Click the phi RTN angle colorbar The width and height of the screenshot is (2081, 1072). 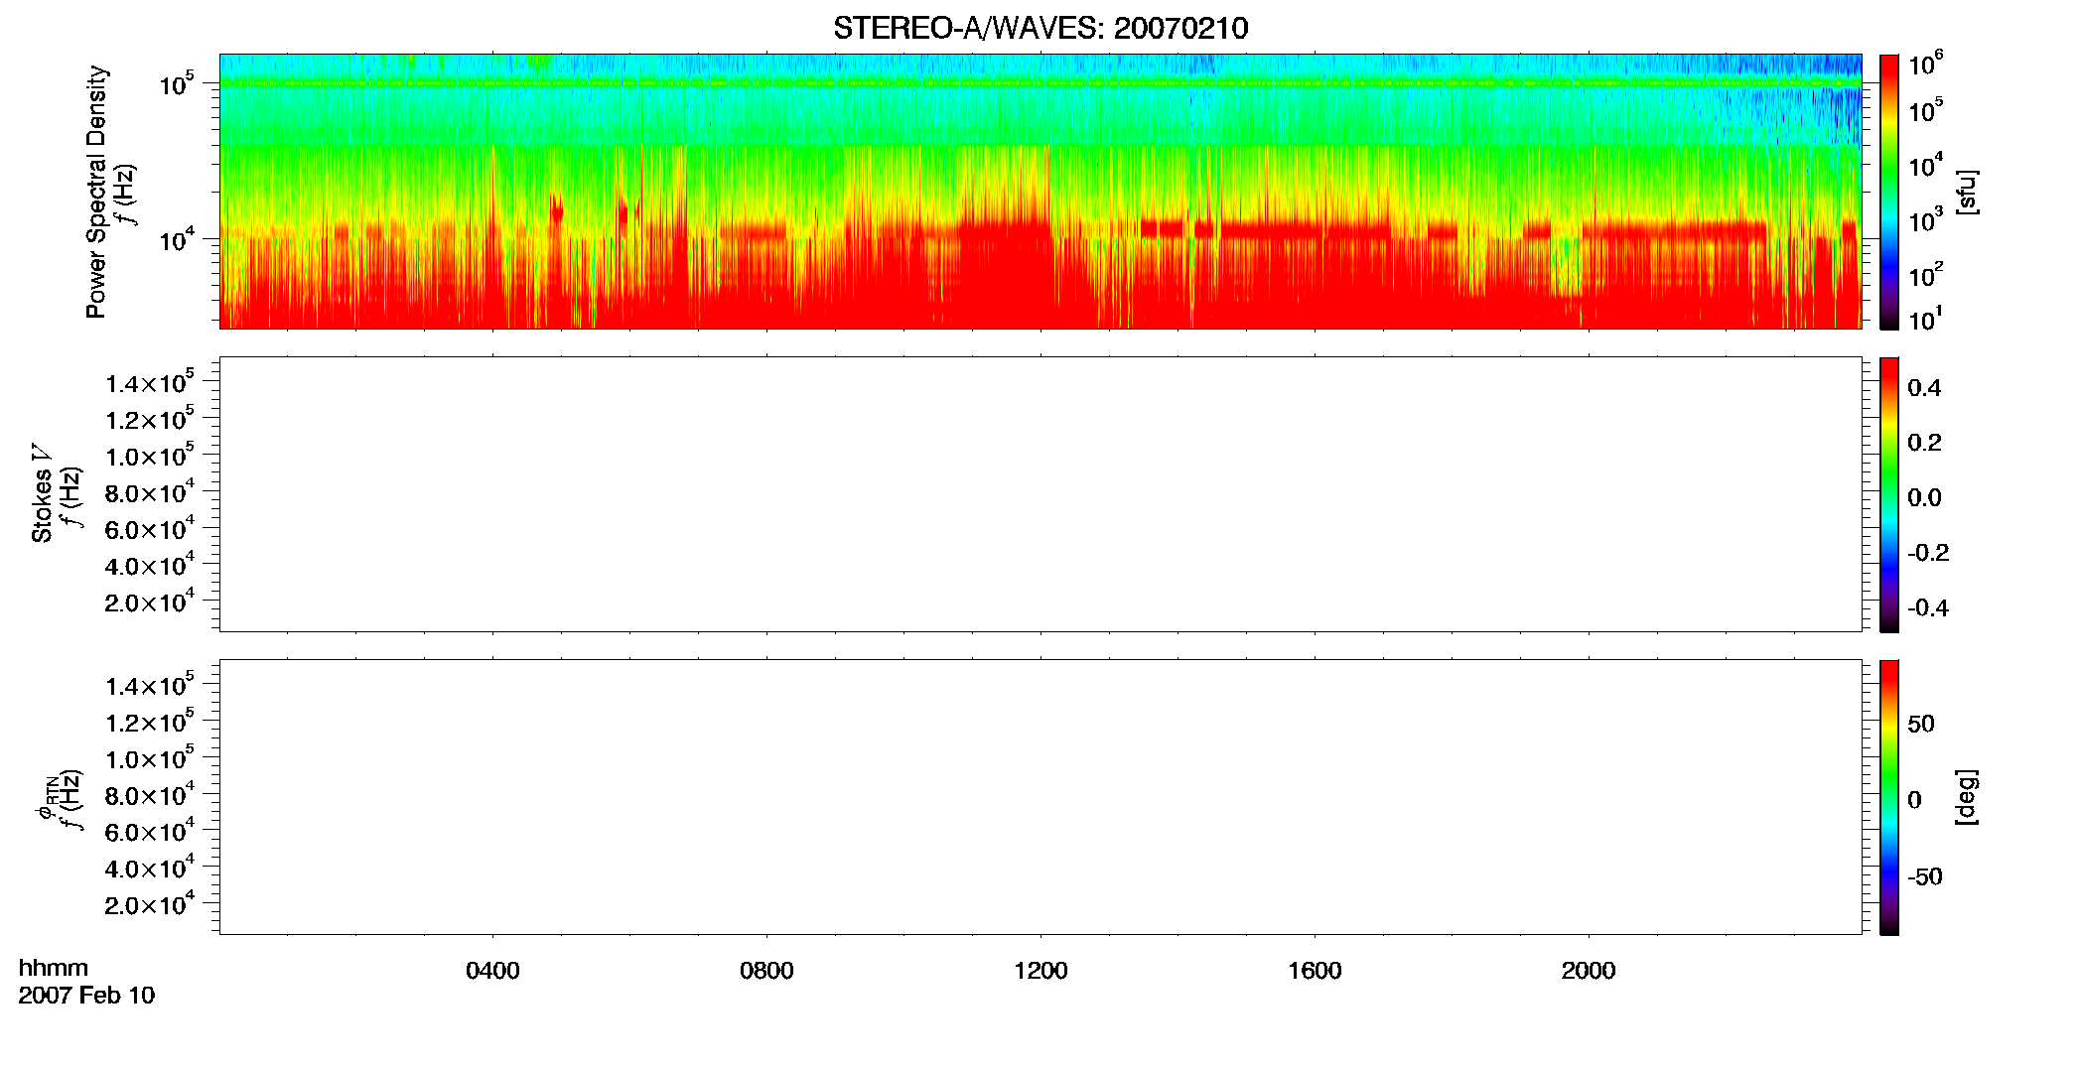[1889, 797]
